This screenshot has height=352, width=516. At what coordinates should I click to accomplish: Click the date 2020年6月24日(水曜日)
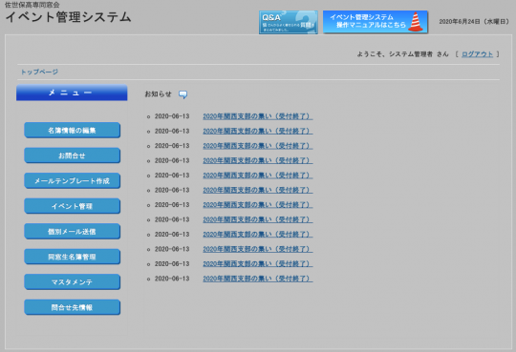pos(474,22)
